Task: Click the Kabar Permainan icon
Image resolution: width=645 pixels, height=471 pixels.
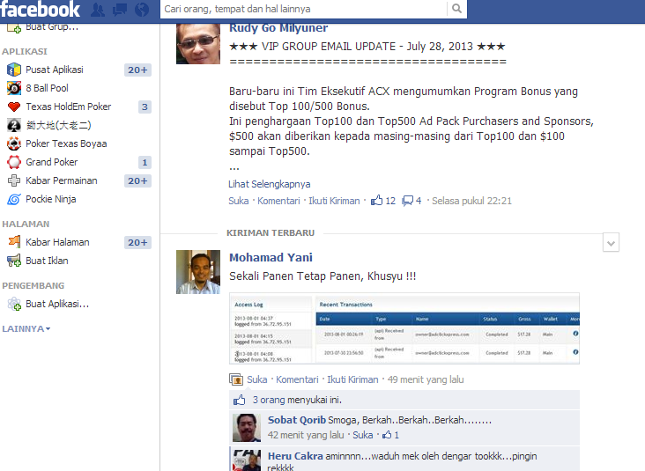Action: pos(14,180)
